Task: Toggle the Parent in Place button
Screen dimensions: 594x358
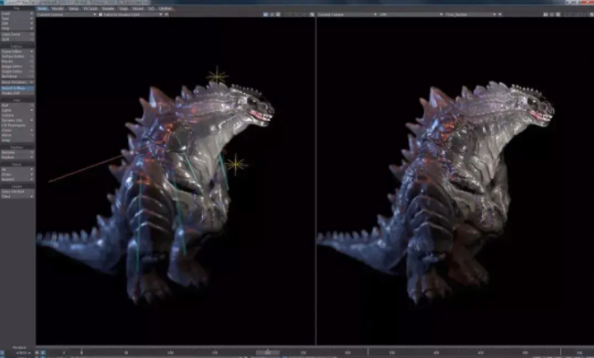Action: point(17,88)
